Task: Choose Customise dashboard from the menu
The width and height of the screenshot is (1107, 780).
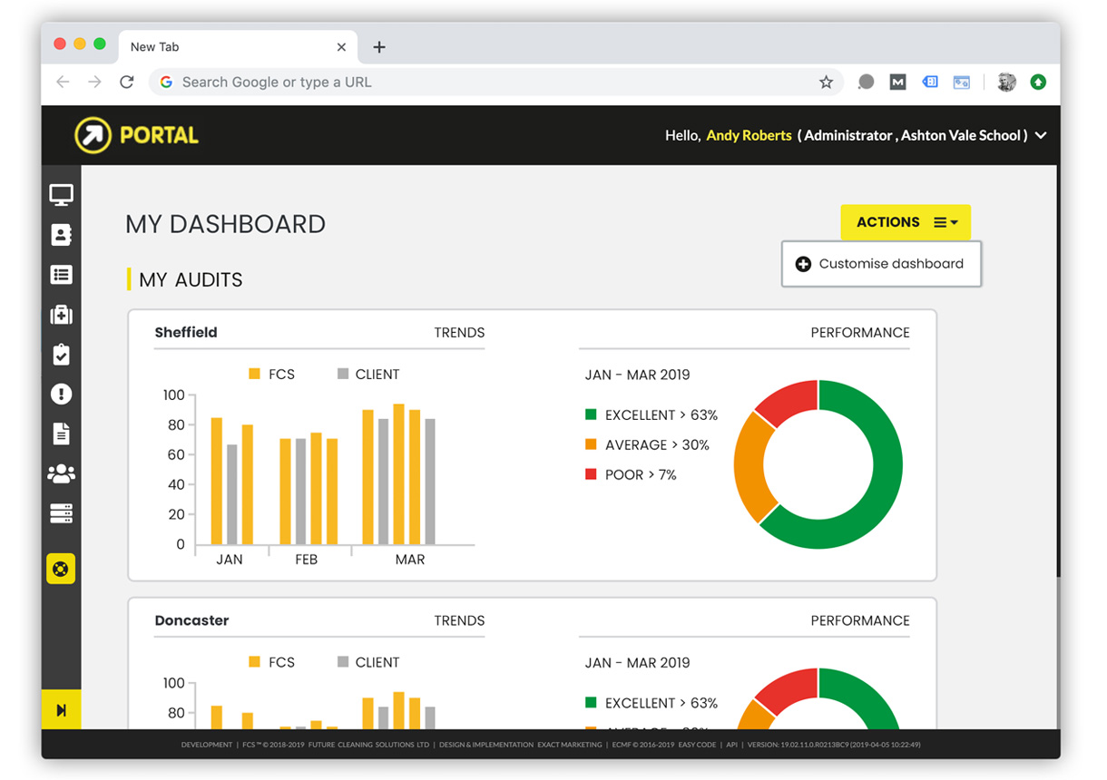Action: click(881, 264)
